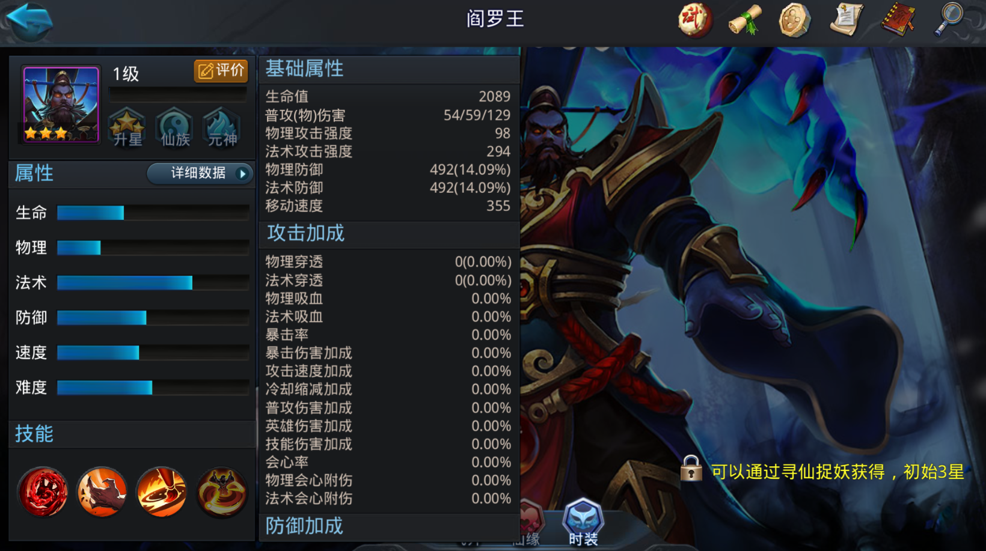
Task: Open the paper scroll document icon
Action: 846,20
